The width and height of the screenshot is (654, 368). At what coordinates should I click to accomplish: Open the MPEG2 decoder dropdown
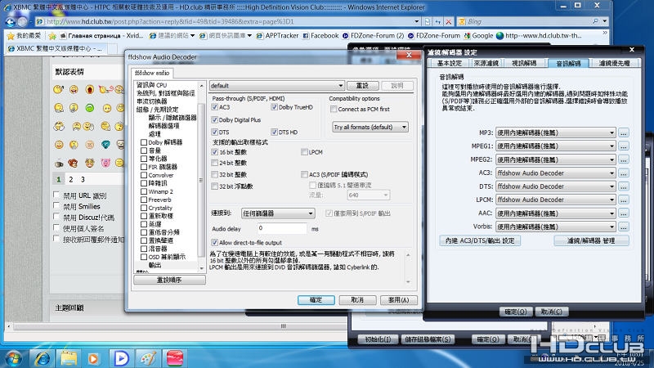coord(556,159)
